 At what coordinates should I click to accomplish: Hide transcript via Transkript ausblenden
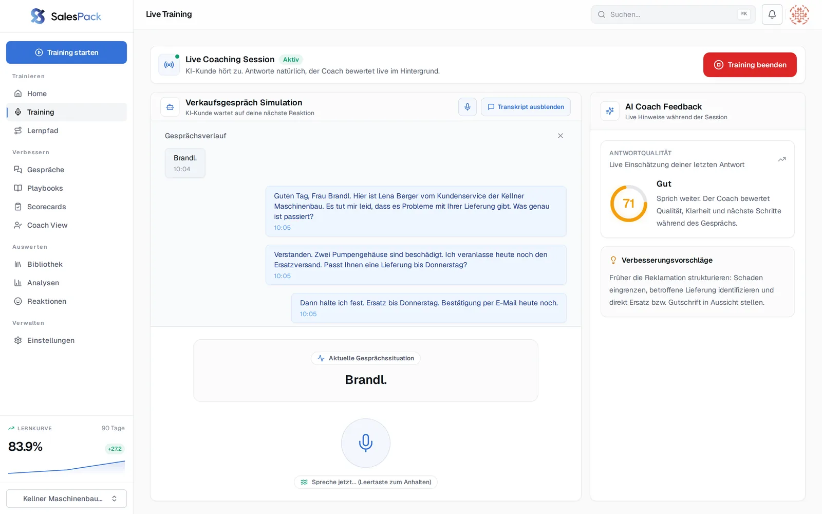click(526, 107)
